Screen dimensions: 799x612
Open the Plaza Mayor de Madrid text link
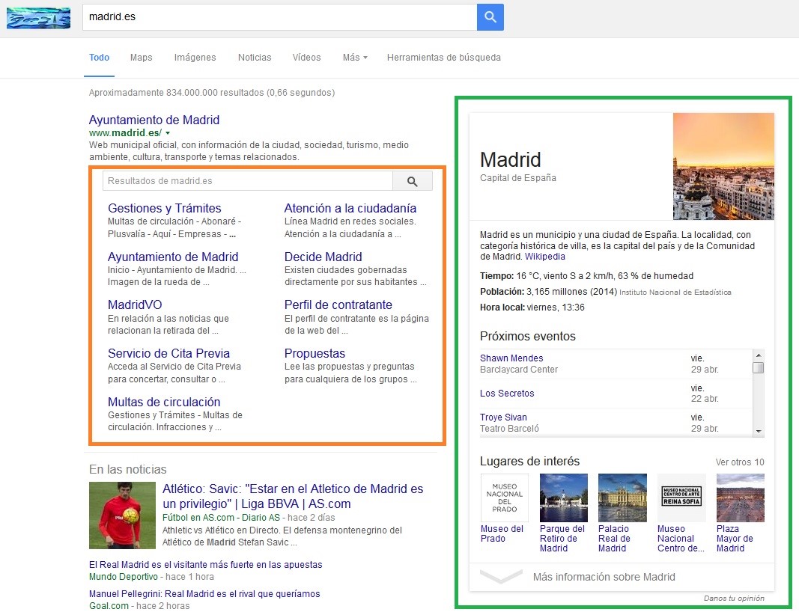coord(735,538)
